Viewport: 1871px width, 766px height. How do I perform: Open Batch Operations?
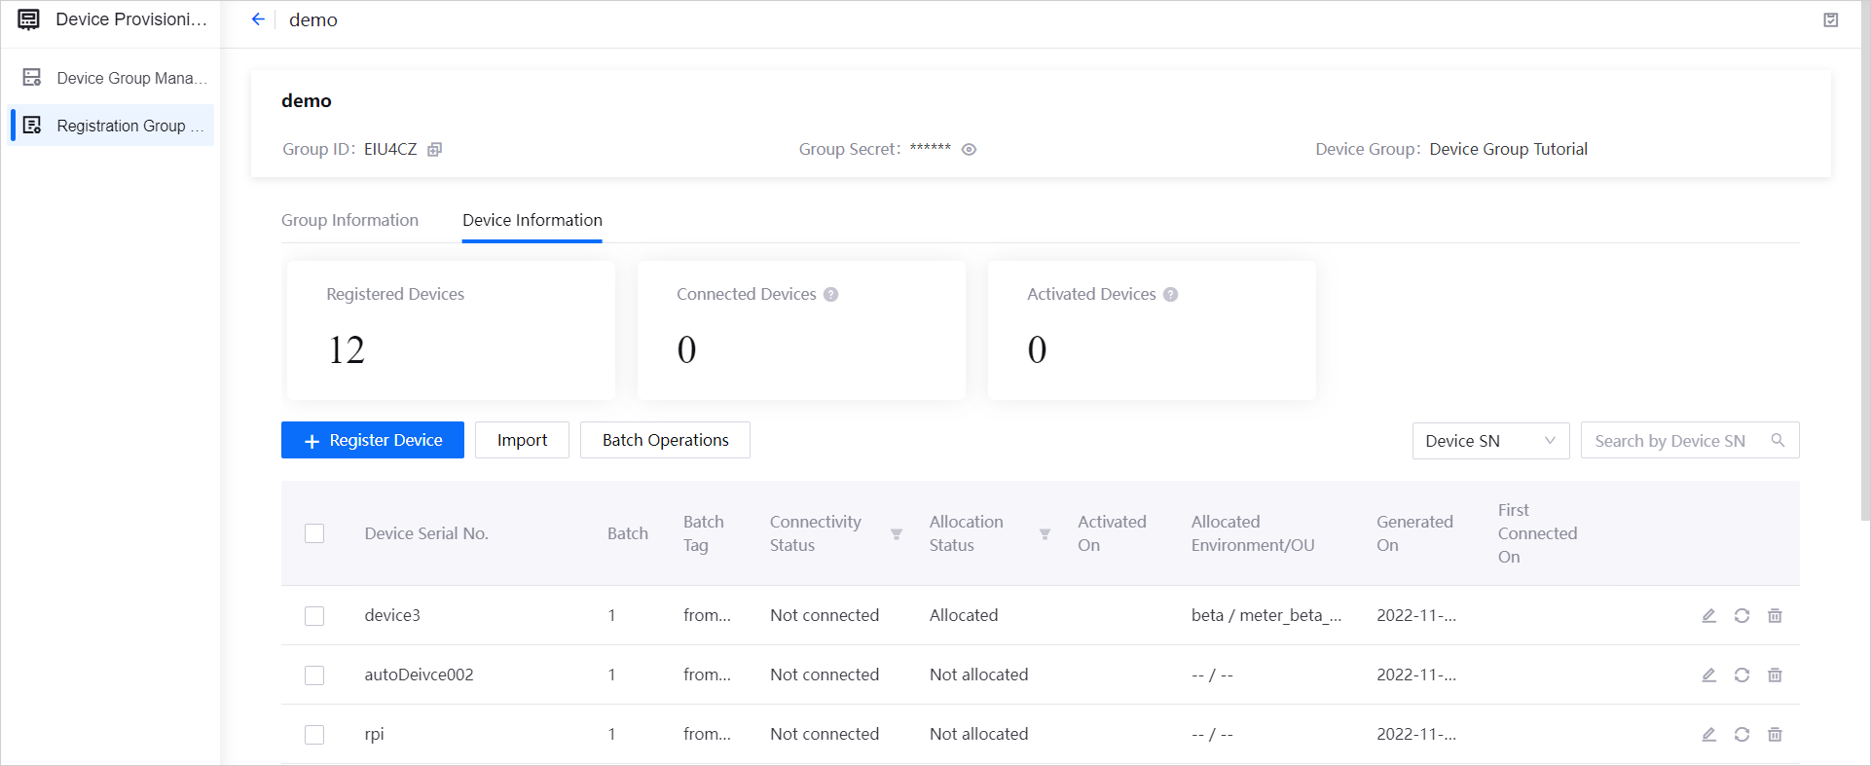pyautogui.click(x=665, y=440)
